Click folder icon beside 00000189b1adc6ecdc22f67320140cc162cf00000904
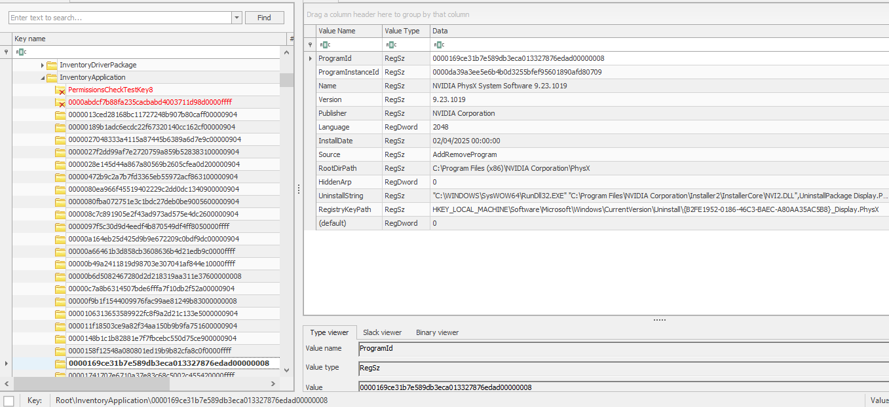Image resolution: width=889 pixels, height=407 pixels. (x=60, y=127)
